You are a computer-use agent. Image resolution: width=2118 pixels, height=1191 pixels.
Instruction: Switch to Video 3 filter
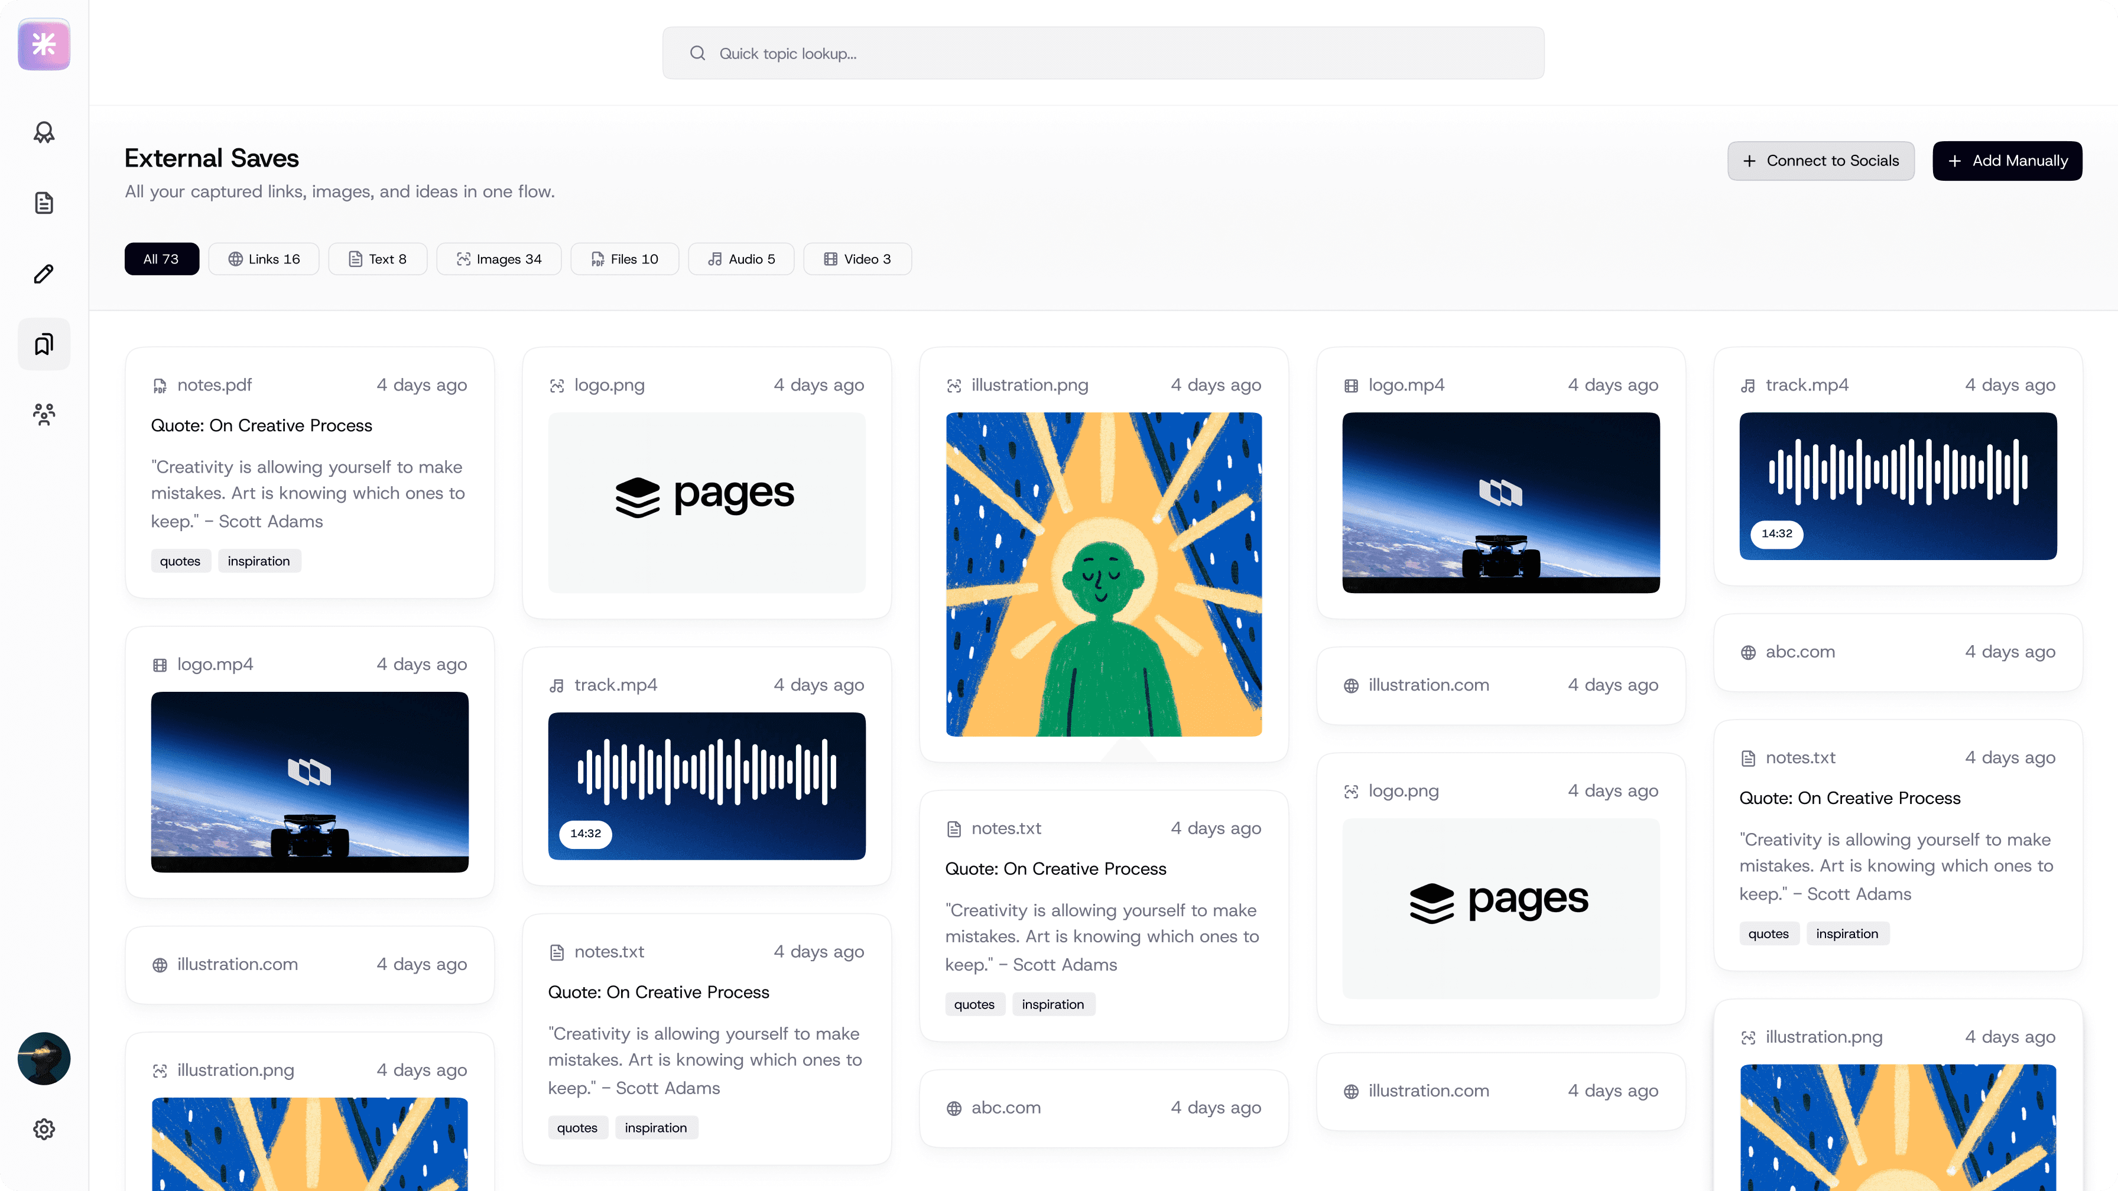pos(857,259)
